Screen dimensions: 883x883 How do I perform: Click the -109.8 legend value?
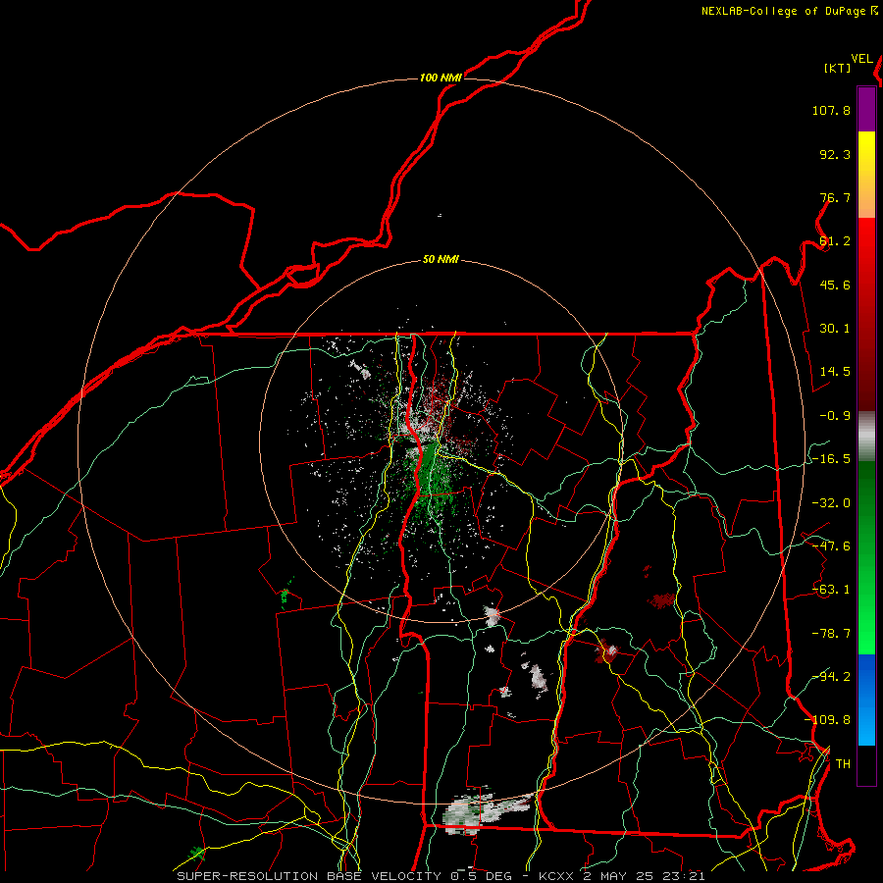click(x=827, y=720)
